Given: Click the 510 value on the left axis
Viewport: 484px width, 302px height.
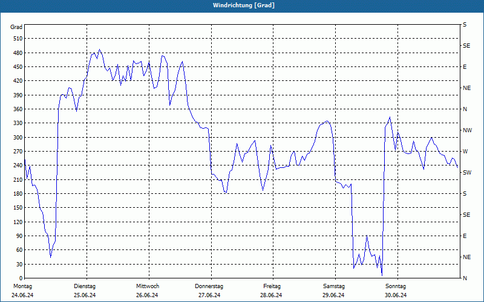Looking at the screenshot, I should (18, 39).
